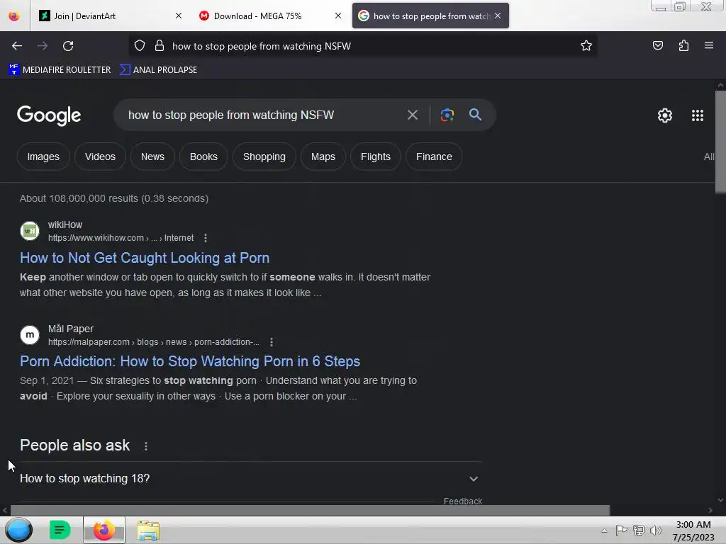Open the Save to Pocket button
The height and width of the screenshot is (544, 726).
[x=657, y=45]
